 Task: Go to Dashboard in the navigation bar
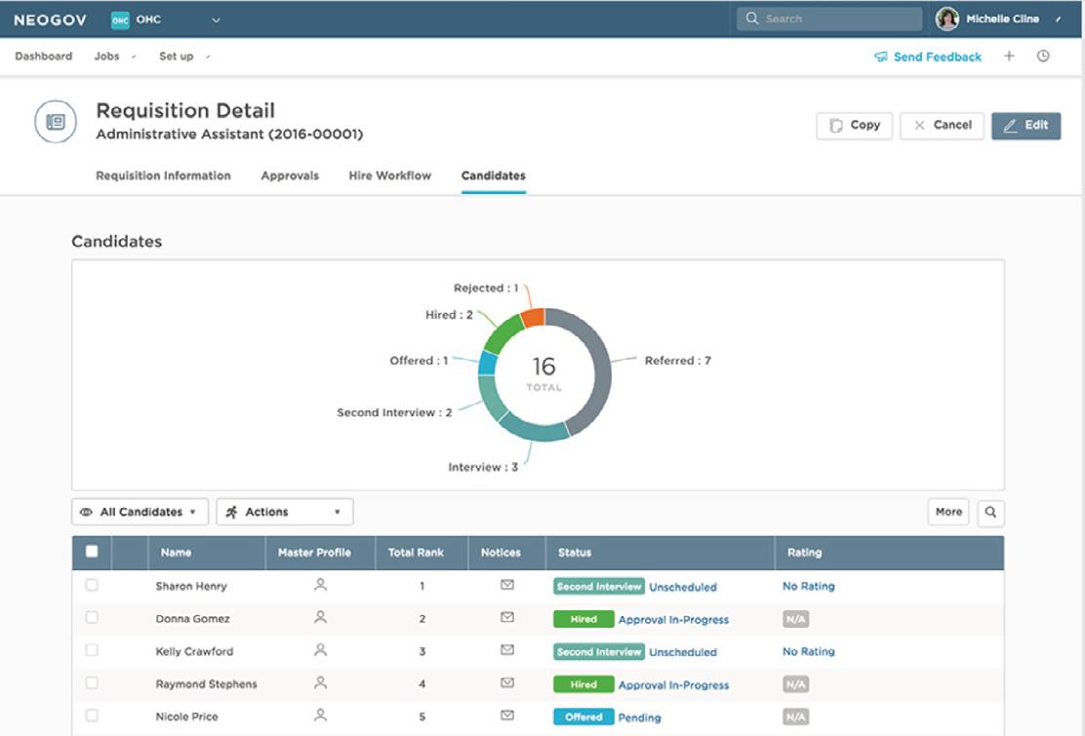[x=44, y=56]
